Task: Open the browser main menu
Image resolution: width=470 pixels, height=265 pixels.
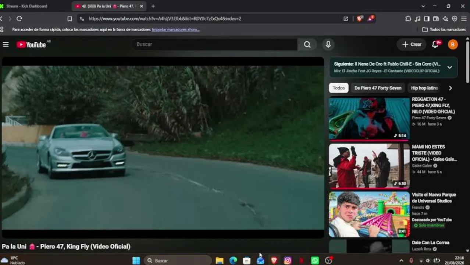Action: point(464,19)
